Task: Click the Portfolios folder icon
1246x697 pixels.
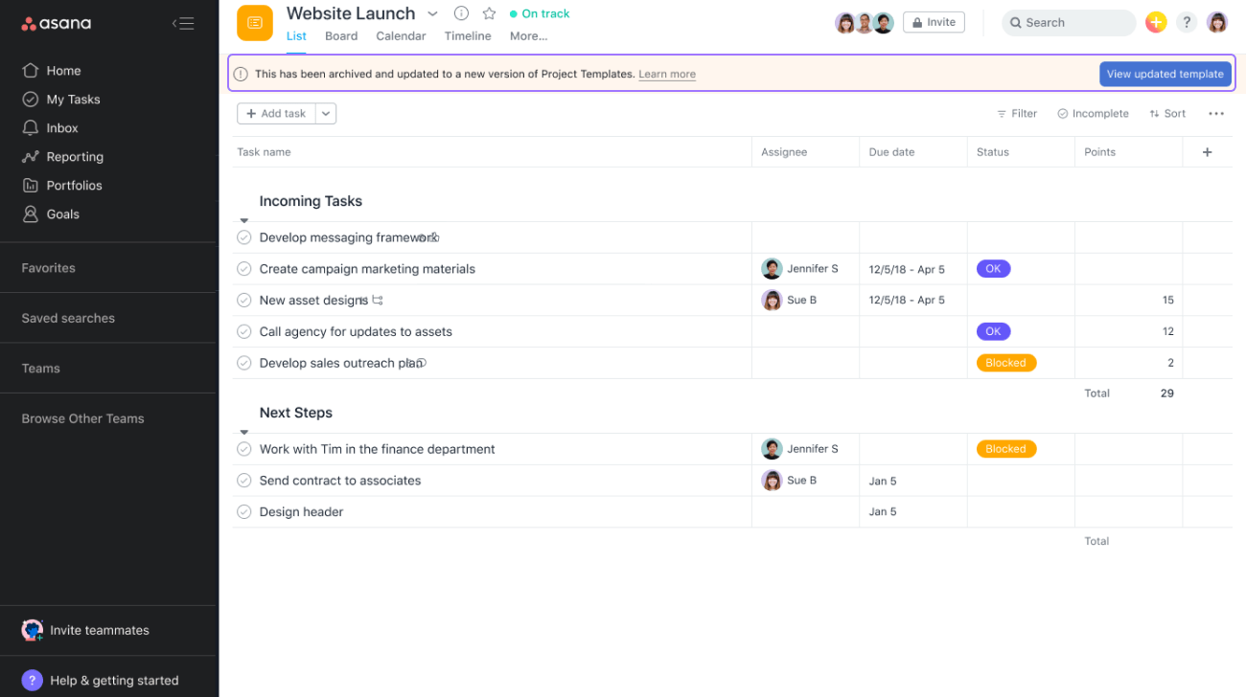Action: (x=31, y=185)
